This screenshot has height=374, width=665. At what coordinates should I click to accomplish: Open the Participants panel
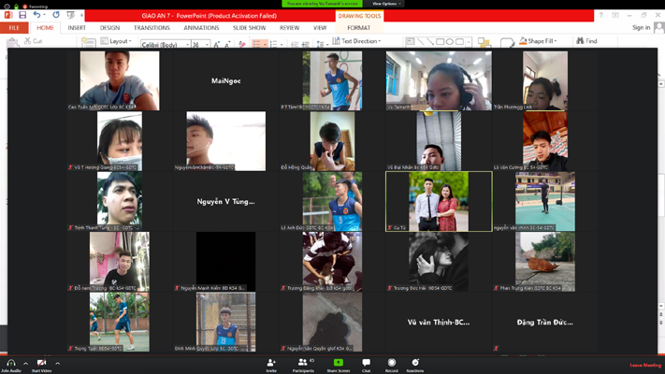point(302,363)
